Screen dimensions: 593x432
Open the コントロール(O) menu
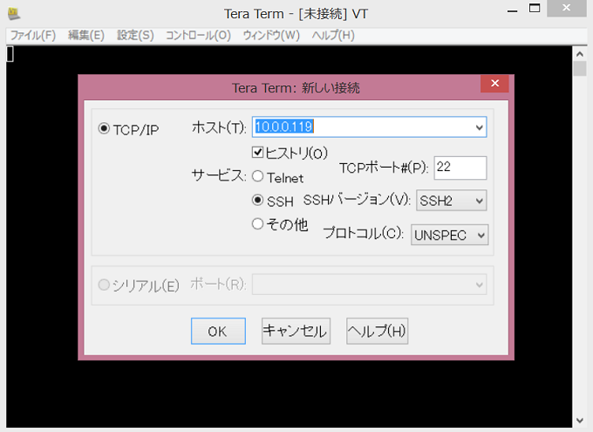click(x=198, y=36)
